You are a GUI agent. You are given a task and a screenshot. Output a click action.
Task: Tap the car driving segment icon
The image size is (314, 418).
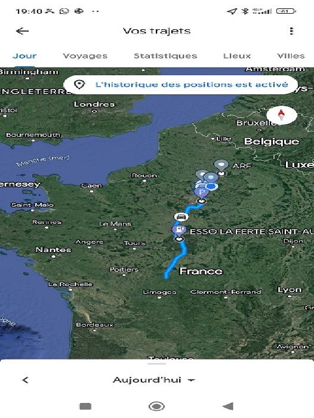[181, 217]
